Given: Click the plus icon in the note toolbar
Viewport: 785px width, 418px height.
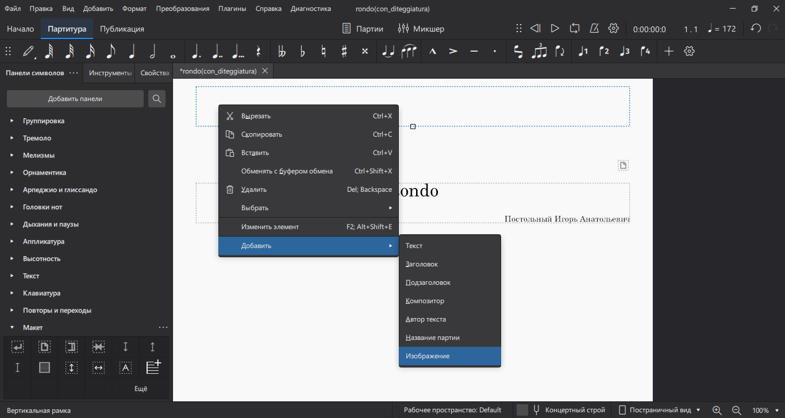Looking at the screenshot, I should [x=669, y=51].
